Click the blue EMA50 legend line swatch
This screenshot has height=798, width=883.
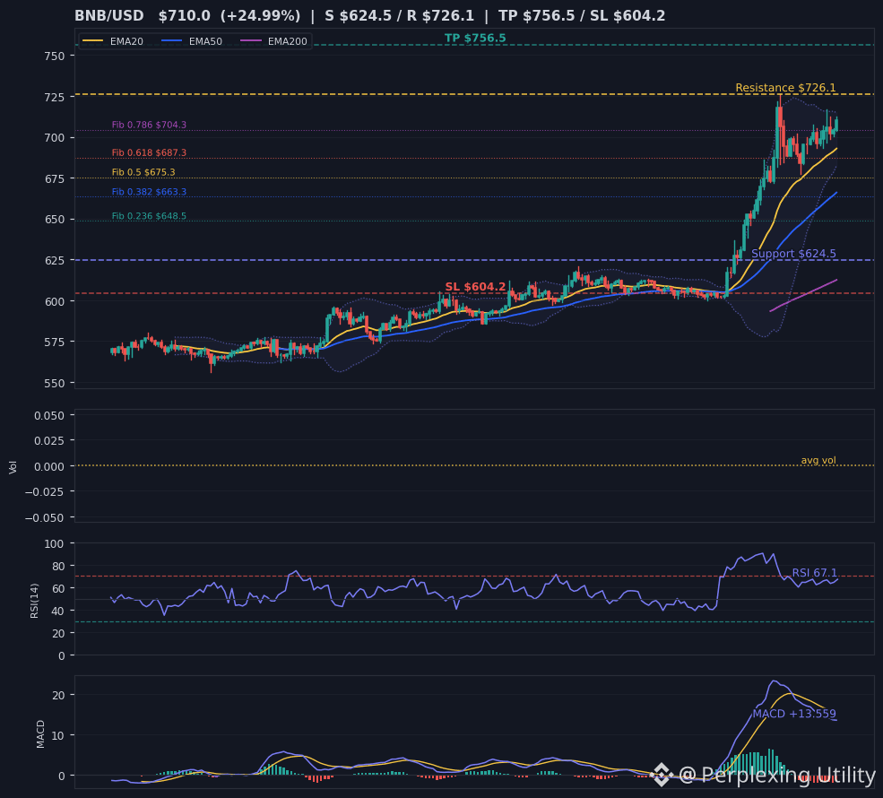coord(172,41)
